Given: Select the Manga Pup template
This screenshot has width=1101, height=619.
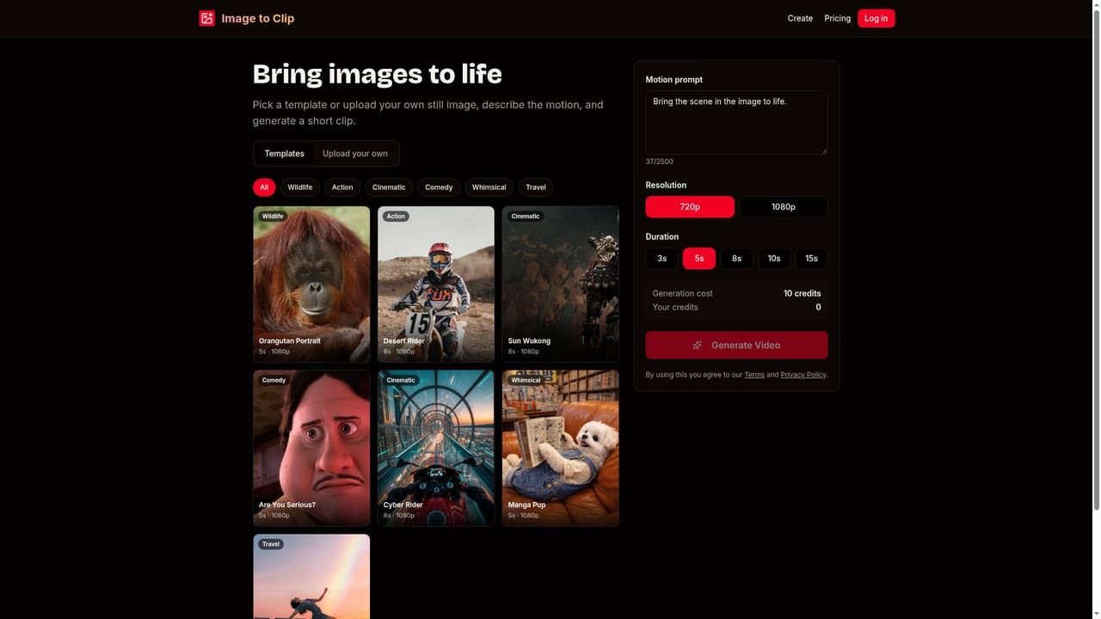Looking at the screenshot, I should click(x=561, y=448).
